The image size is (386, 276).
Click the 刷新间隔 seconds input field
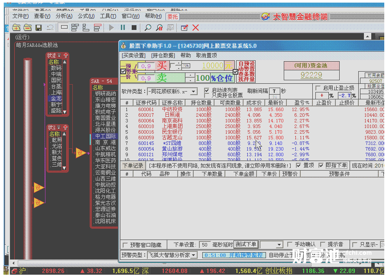click(x=274, y=91)
